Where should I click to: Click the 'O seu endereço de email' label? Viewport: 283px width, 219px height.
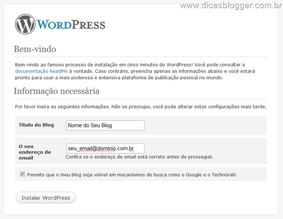[x=35, y=152]
